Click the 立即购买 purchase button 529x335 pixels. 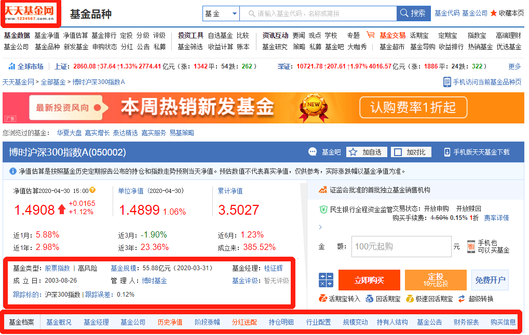(370, 279)
